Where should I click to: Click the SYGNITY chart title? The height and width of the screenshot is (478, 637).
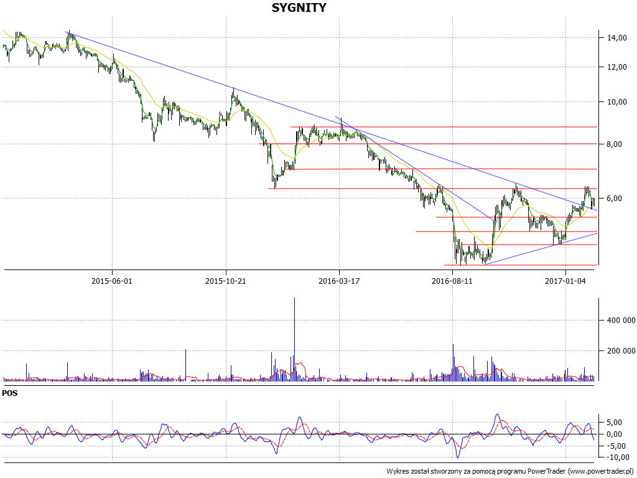(299, 7)
